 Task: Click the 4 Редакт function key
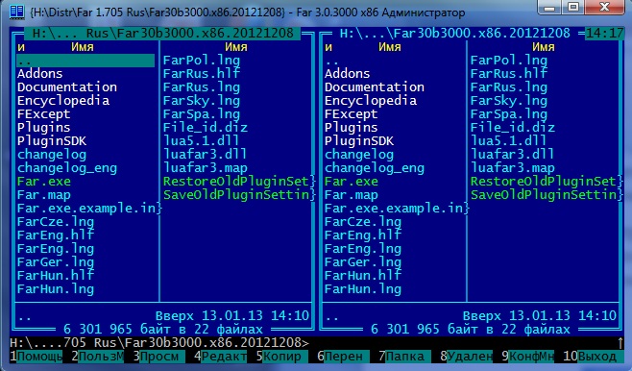pos(220,357)
